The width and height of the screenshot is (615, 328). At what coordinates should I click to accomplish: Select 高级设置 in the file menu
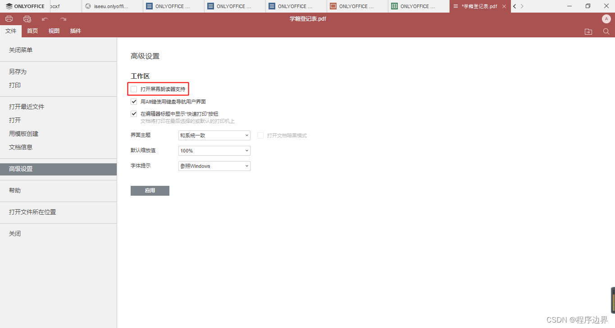pyautogui.click(x=59, y=169)
